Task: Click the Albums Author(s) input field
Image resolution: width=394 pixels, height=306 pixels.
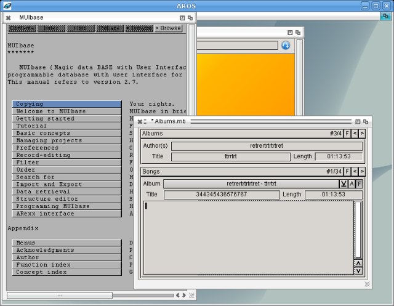Action: (x=267, y=146)
